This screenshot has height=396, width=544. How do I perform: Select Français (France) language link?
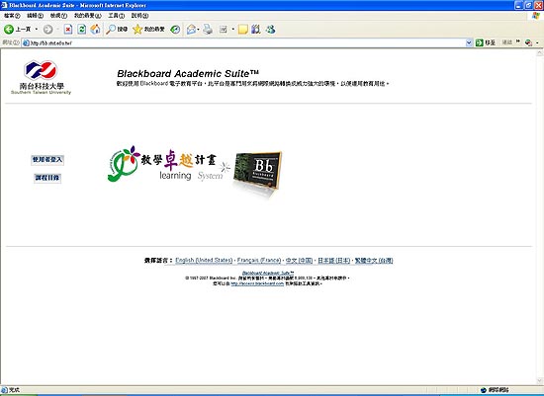tap(259, 260)
